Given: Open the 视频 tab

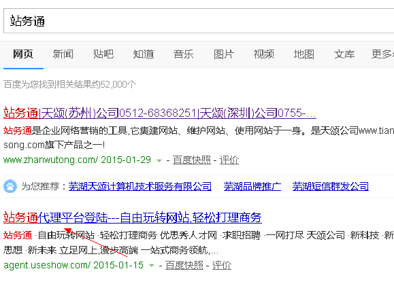Looking at the screenshot, I should 264,54.
